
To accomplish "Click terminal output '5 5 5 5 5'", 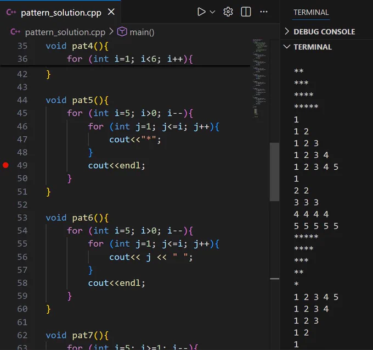I will pyautogui.click(x=316, y=226).
